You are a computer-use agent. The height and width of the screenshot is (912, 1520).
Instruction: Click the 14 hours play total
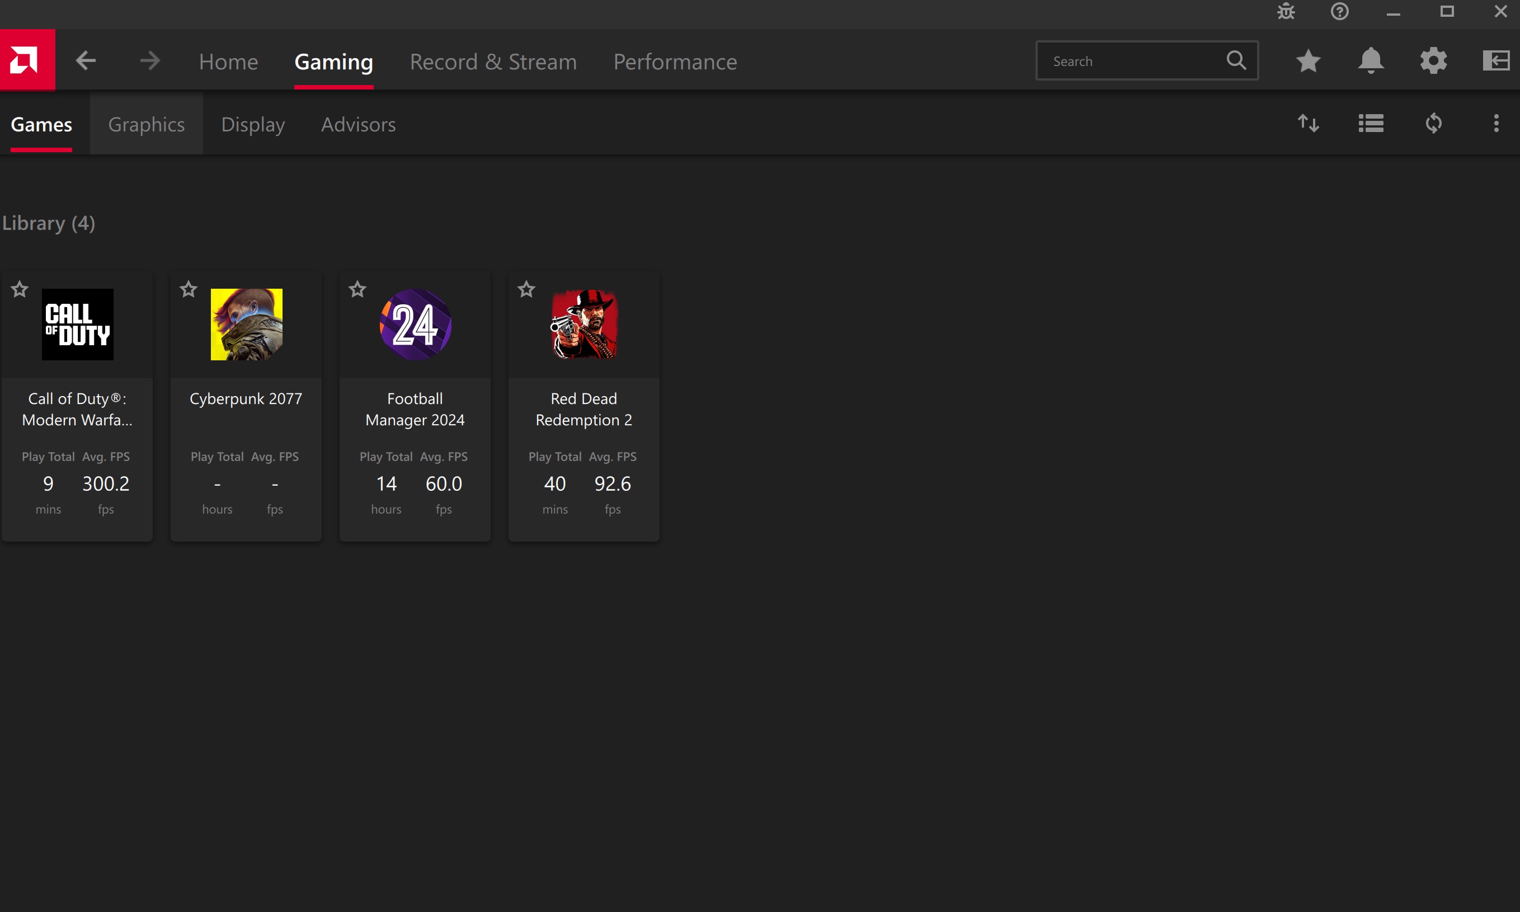pos(386,483)
